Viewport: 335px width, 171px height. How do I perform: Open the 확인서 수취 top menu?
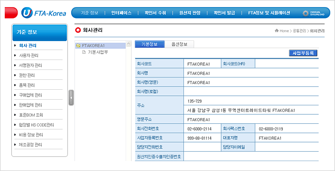pyautogui.click(x=155, y=13)
